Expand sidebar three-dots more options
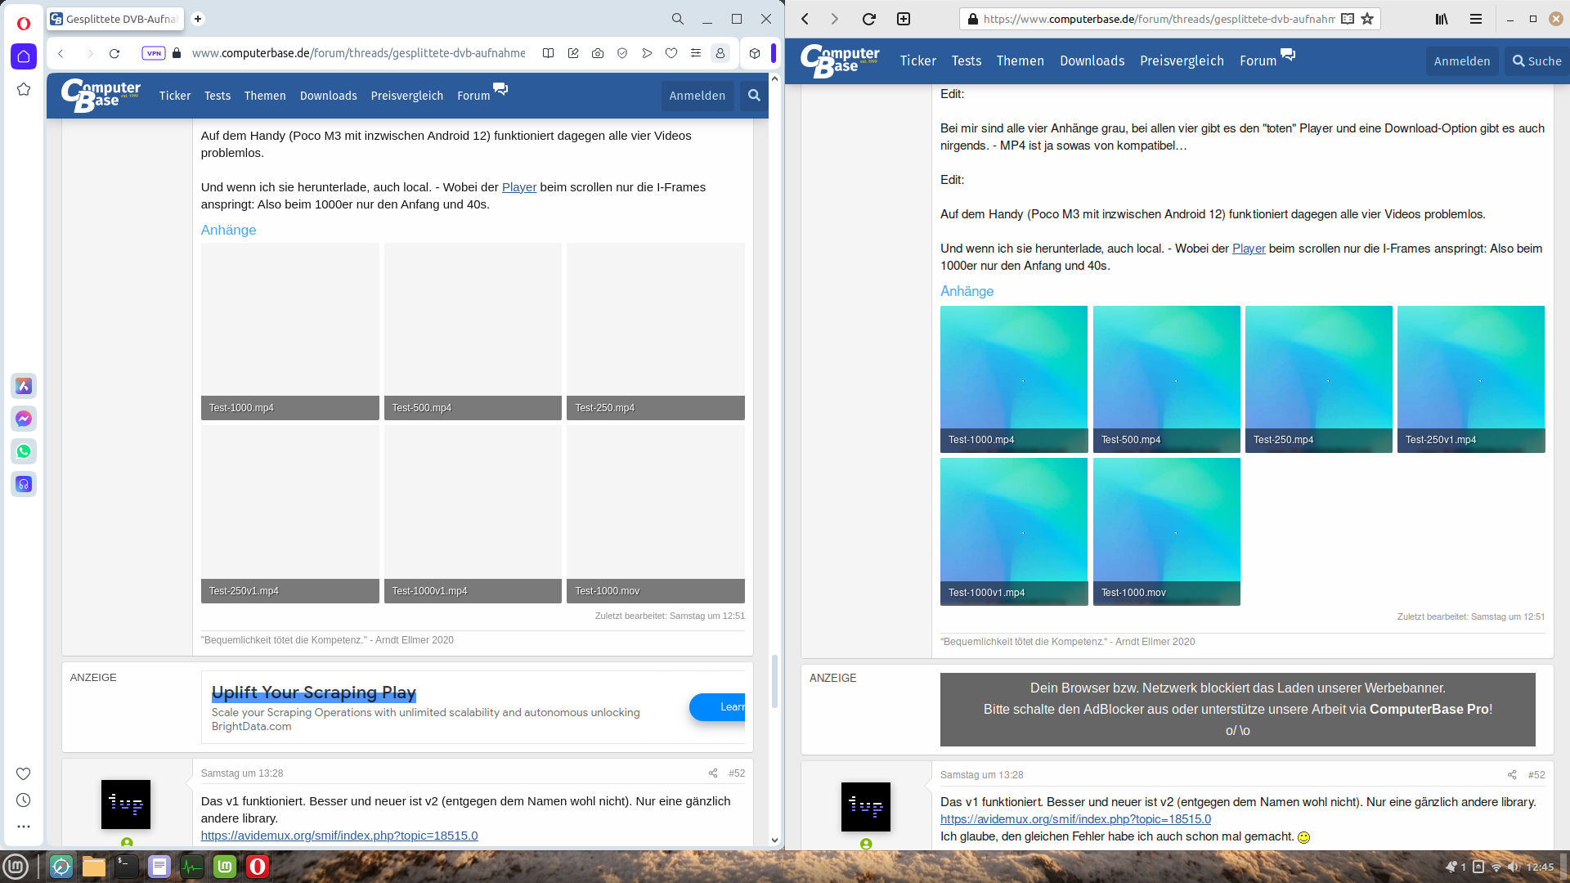Screen dimensions: 1570x883 pyautogui.click(x=24, y=827)
